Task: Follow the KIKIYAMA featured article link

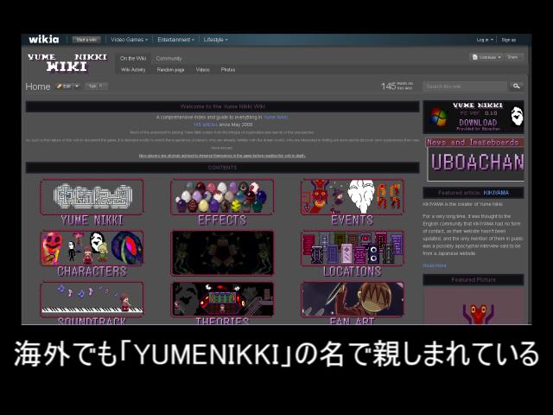Action: coord(496,193)
